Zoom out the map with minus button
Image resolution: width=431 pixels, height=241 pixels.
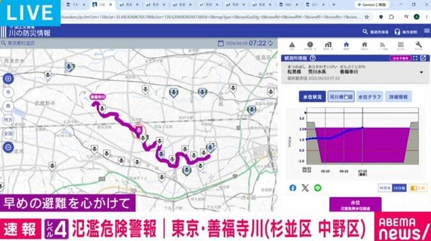click(8, 147)
